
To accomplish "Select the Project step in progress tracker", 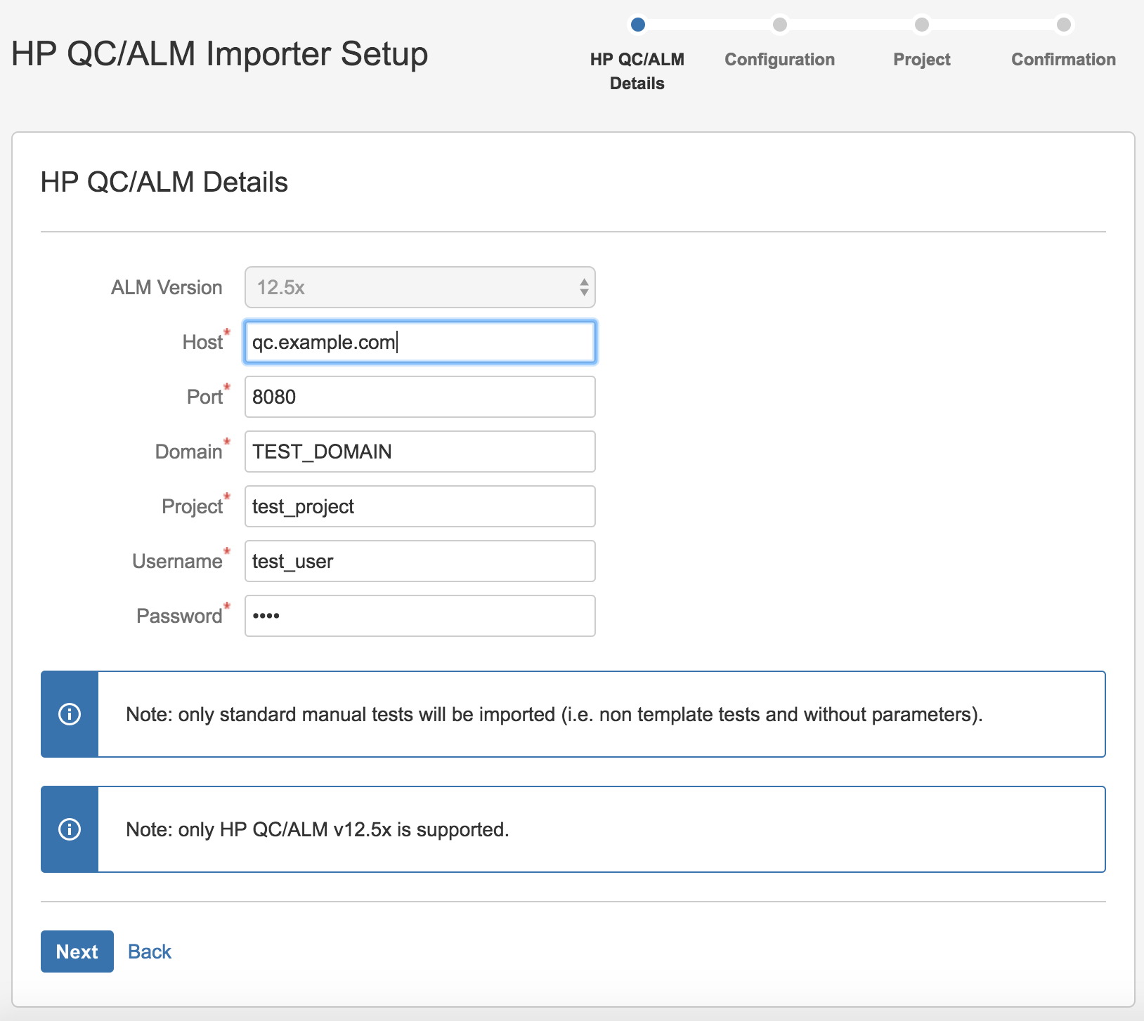I will (922, 60).
